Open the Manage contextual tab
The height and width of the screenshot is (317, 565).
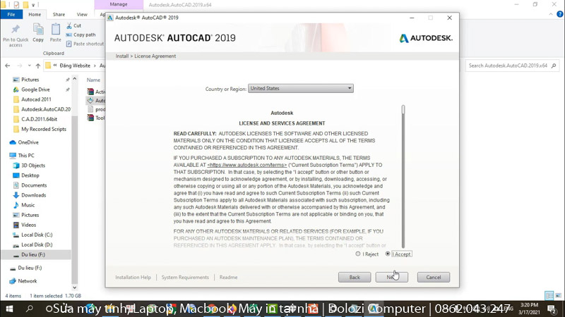coord(119,4)
